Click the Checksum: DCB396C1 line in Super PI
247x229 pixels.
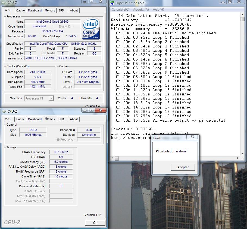(133, 129)
